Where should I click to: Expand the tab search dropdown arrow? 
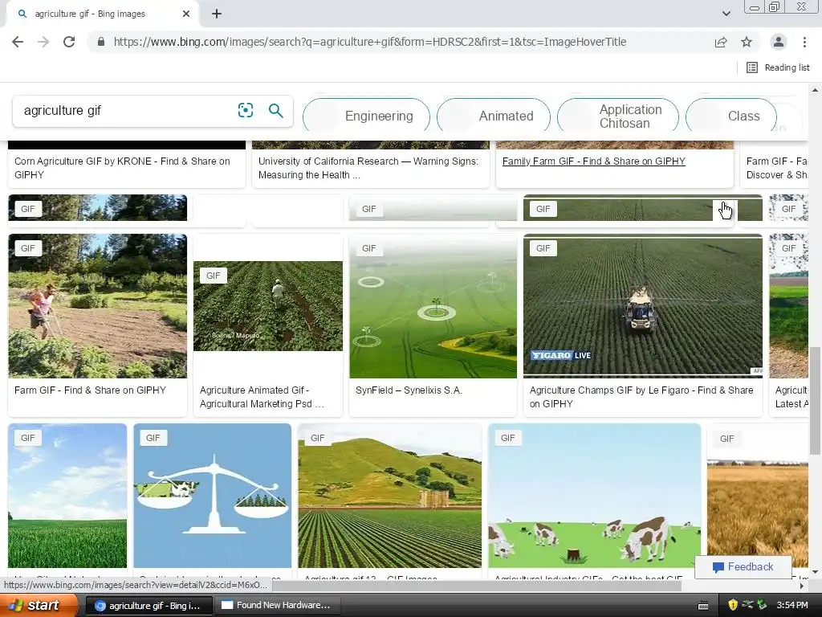click(x=726, y=14)
